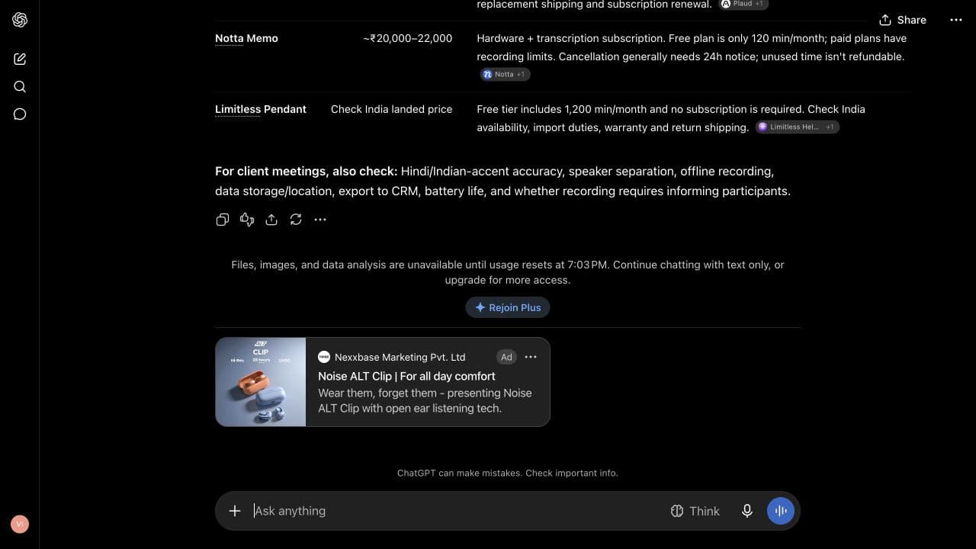Toggle the Think mode in the composer

tap(695, 511)
